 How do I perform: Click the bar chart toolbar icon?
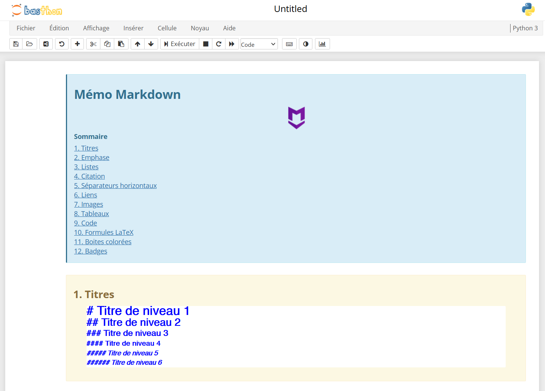click(322, 44)
